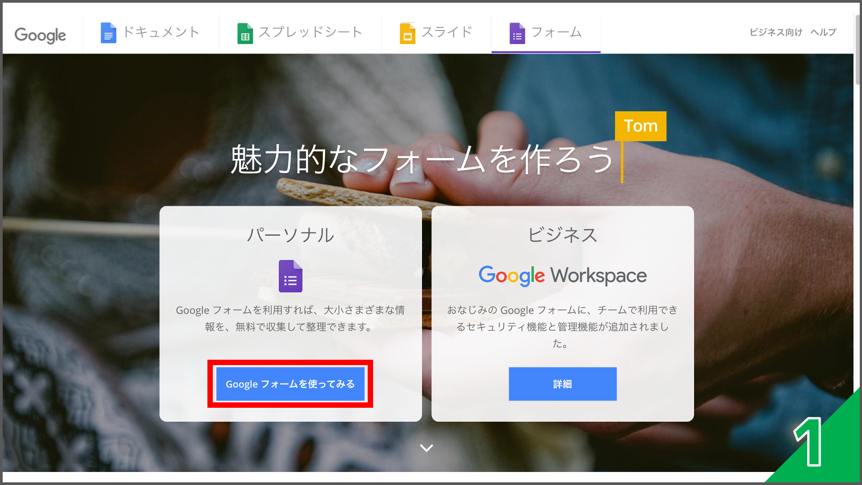Click the Forms icon in パーソナル card
This screenshot has width=862, height=485.
(x=290, y=276)
